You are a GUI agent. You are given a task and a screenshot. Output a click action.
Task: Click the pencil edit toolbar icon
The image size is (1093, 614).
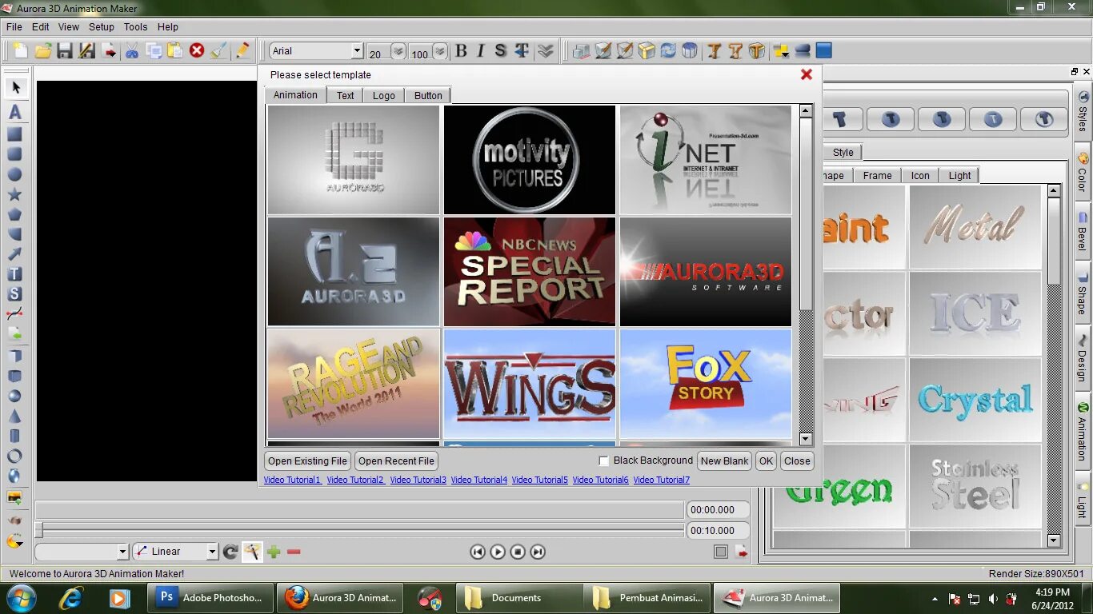click(242, 51)
